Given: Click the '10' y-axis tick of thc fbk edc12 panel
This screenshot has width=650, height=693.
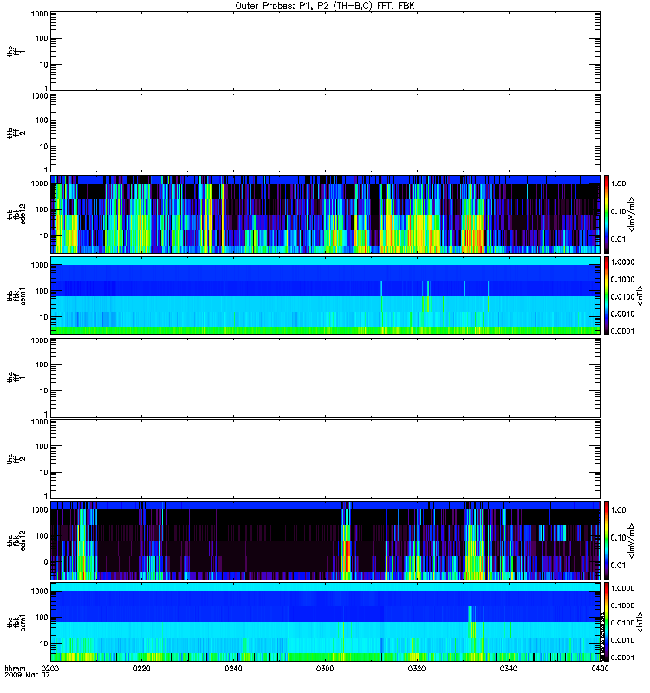Looking at the screenshot, I should (44, 561).
